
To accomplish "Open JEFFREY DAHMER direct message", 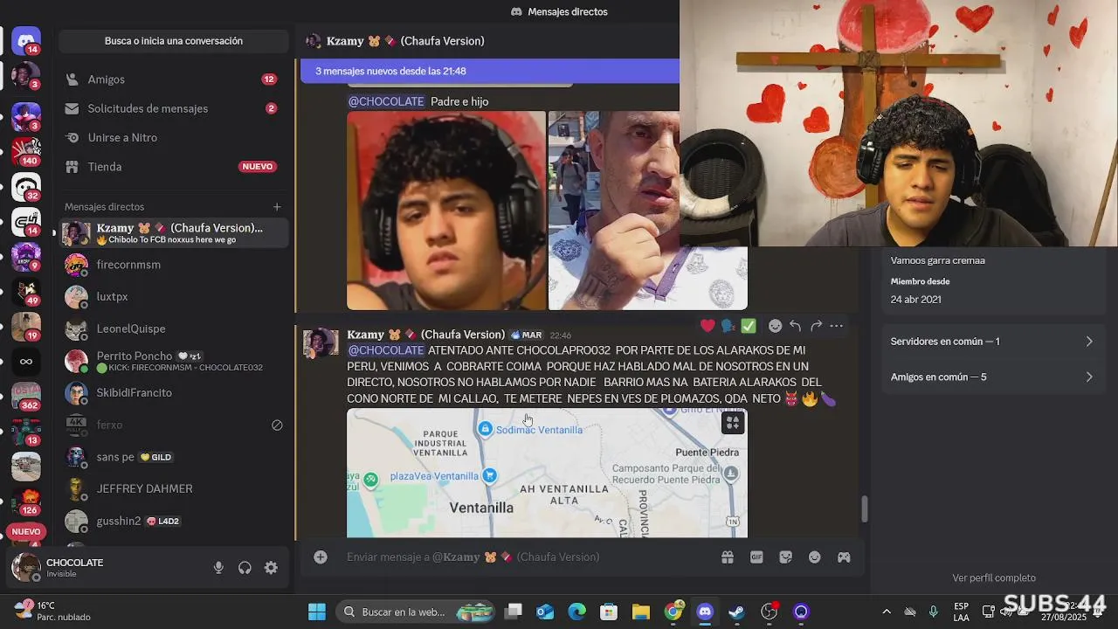I will 173,488.
